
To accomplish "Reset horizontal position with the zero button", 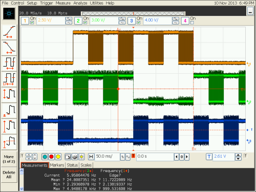I will pos(182,157).
